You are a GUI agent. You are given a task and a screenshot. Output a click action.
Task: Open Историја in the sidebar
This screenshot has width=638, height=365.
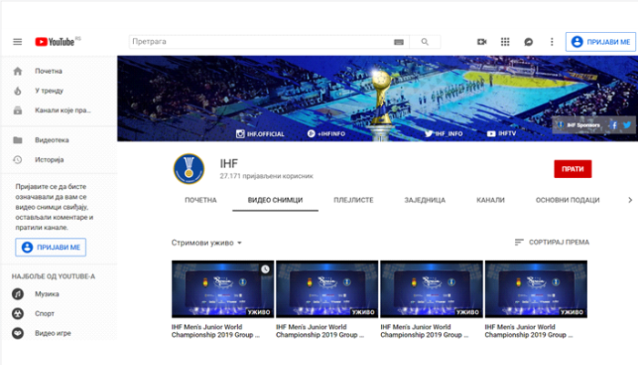click(x=49, y=160)
